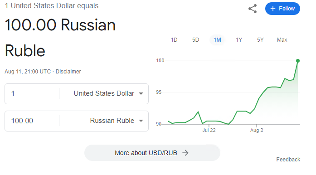This screenshot has height=175, width=316.
Task: Open More about USD/RUB
Action: coord(152,153)
